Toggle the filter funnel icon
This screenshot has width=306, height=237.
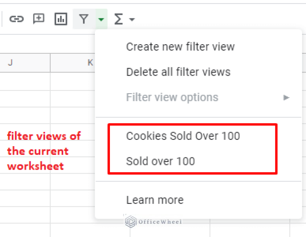83,19
